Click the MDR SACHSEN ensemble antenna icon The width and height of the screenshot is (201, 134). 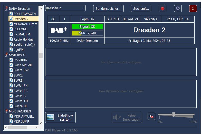6,111
